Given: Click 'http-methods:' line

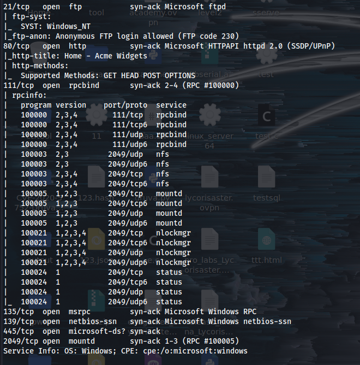Looking at the screenshot, I should click(40, 66).
